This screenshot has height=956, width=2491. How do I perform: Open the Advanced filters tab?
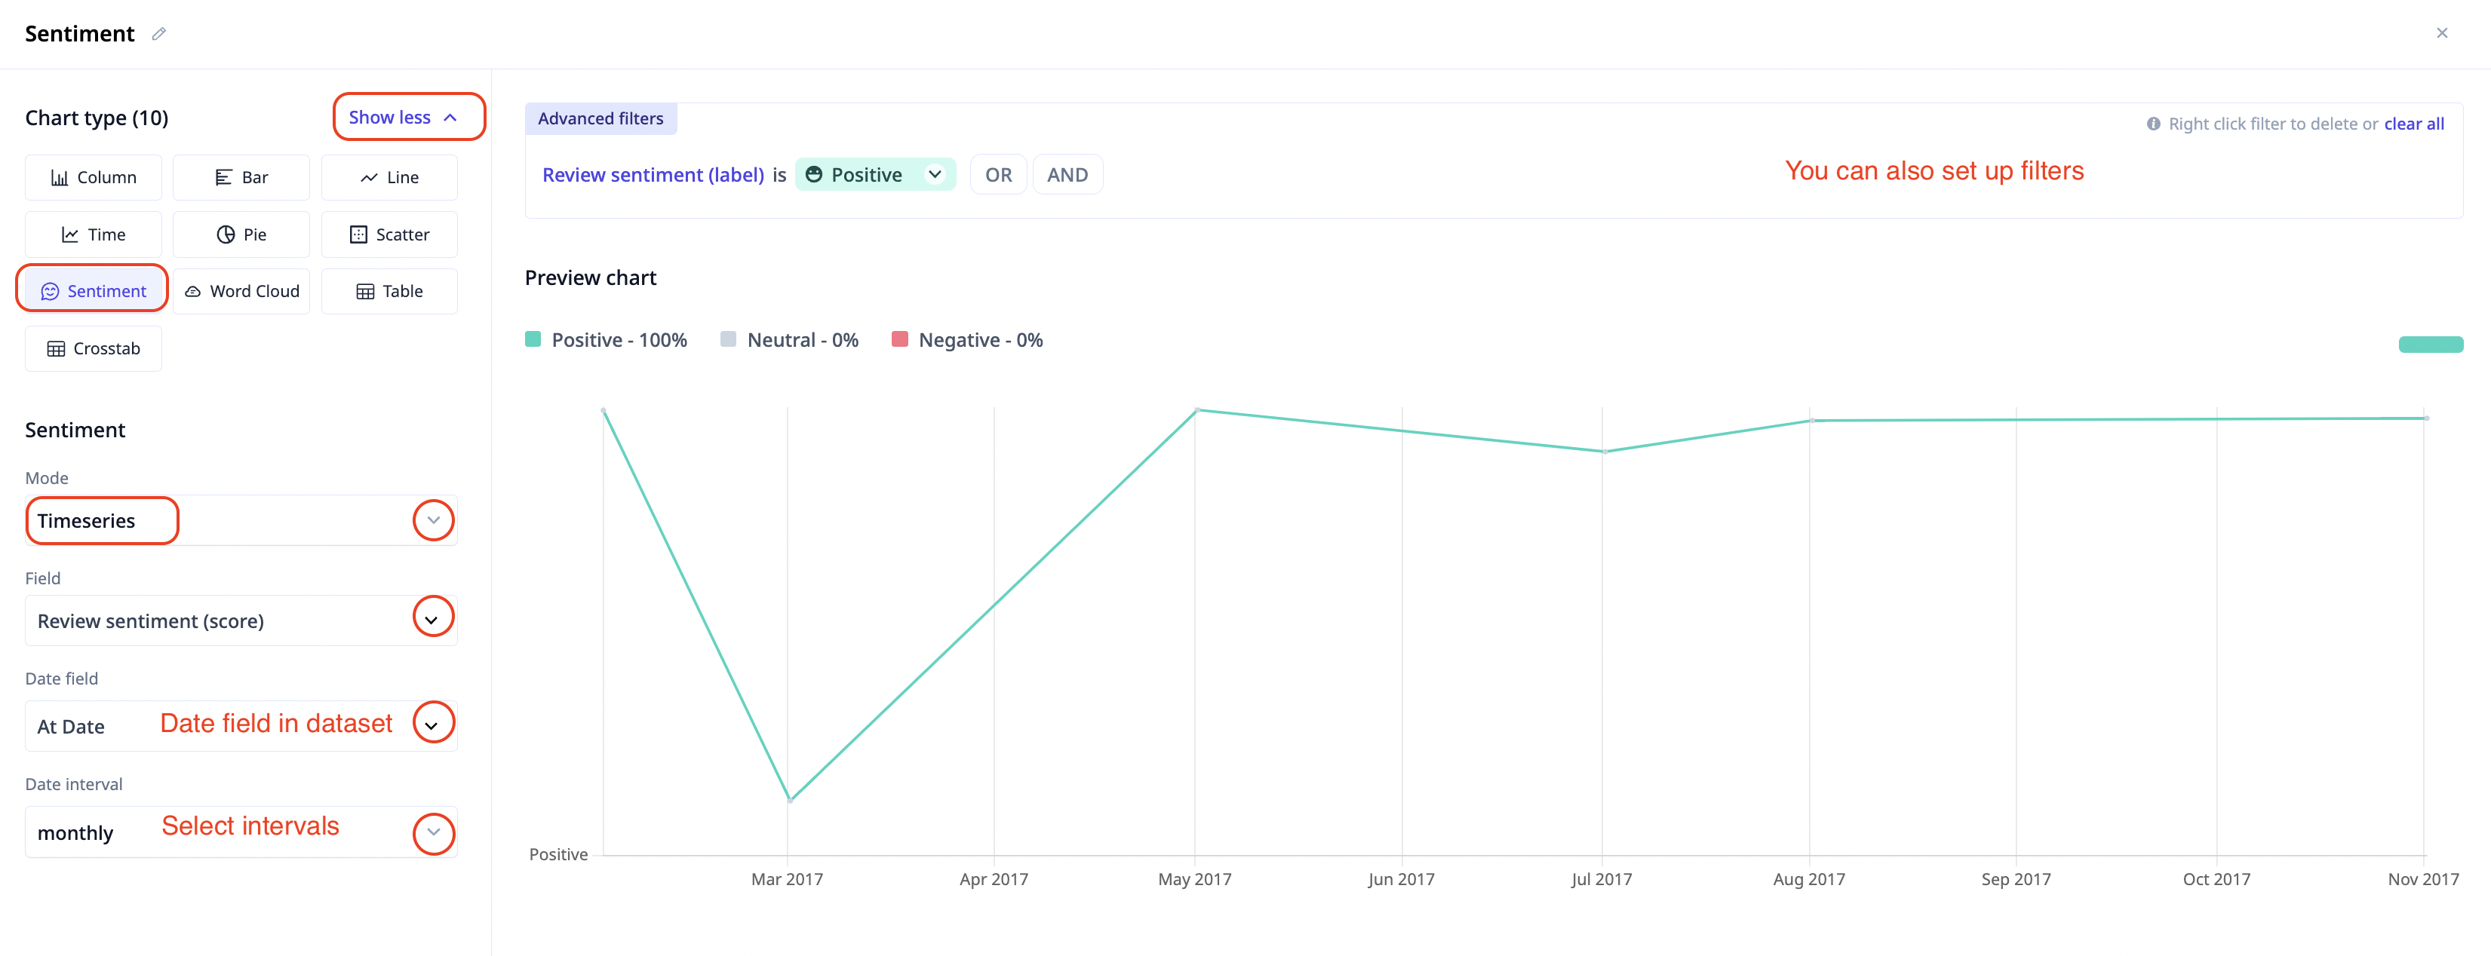tap(600, 119)
